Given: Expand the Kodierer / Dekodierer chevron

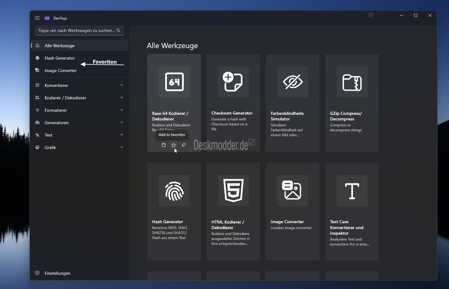Looking at the screenshot, I should point(122,97).
